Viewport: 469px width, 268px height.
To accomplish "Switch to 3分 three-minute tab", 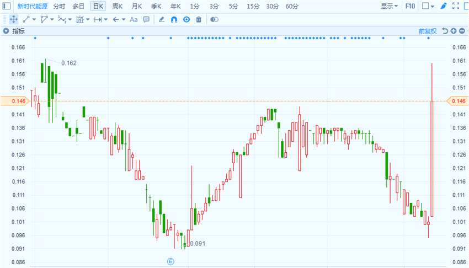I will [x=214, y=6].
